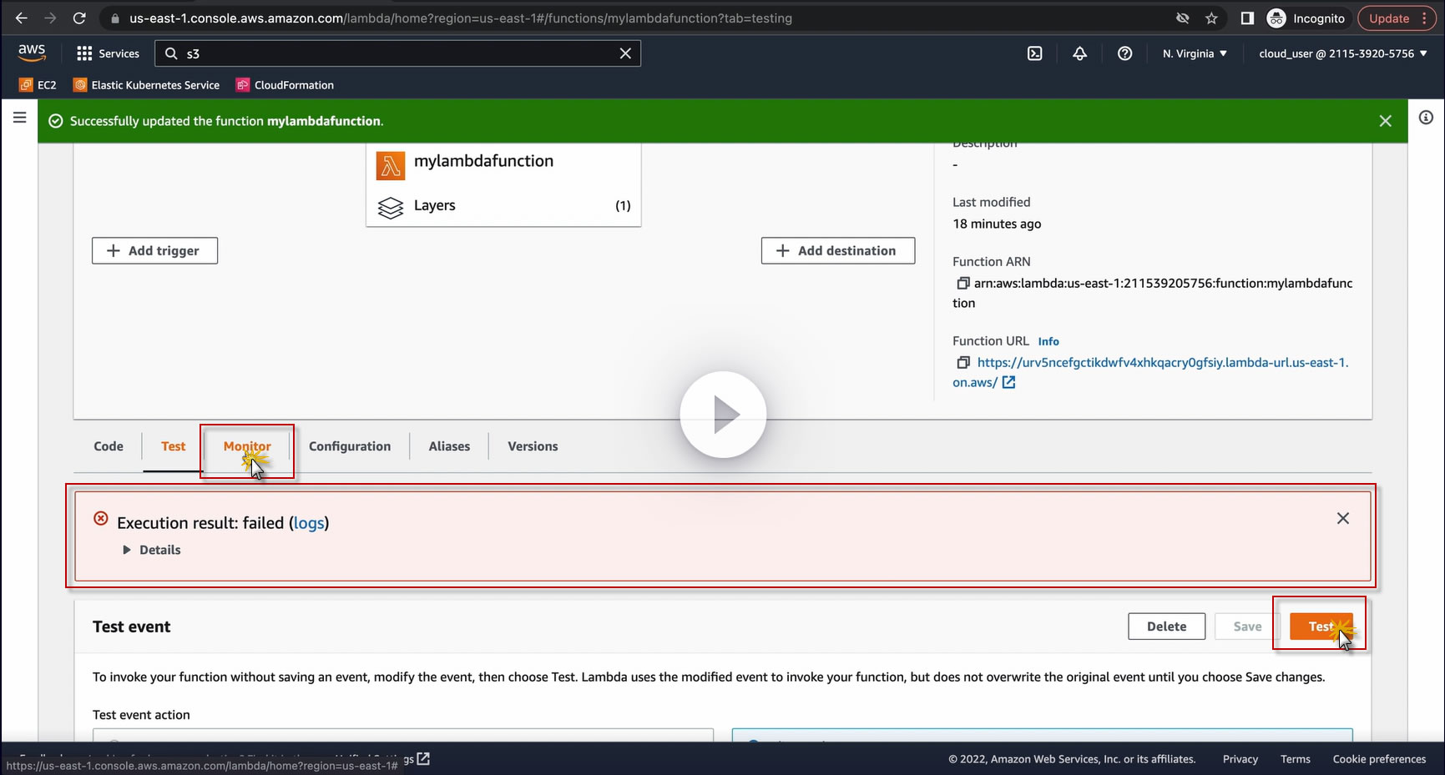Click the third-party cookie blocked eye icon
Viewport: 1445px width, 775px height.
coord(1183,18)
